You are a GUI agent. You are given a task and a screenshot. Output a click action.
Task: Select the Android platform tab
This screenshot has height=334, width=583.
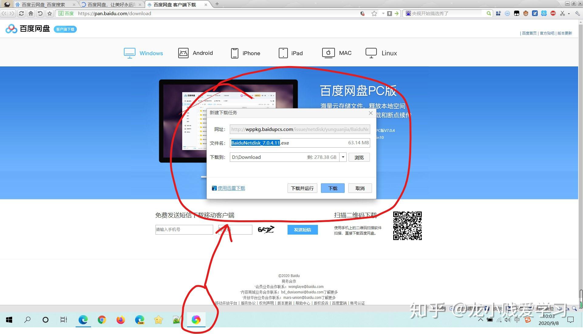(196, 53)
